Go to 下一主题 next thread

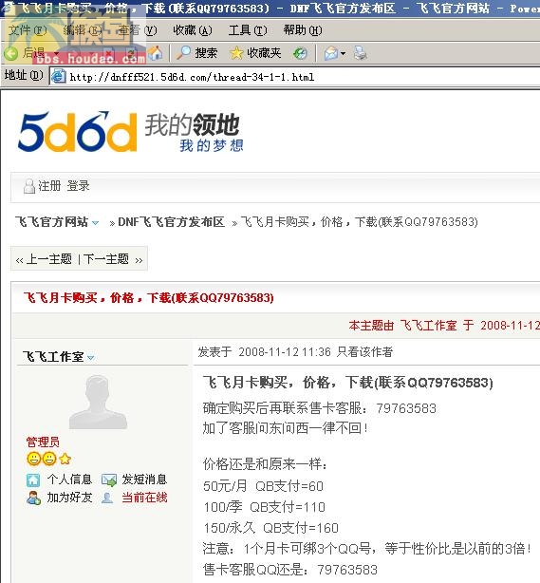(106, 259)
